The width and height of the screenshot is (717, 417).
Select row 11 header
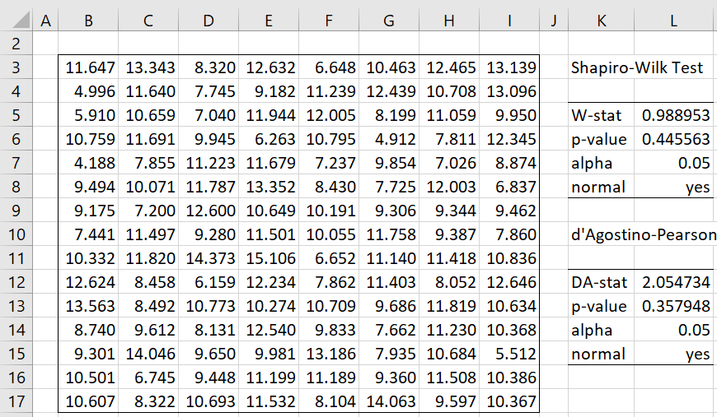coord(16,258)
